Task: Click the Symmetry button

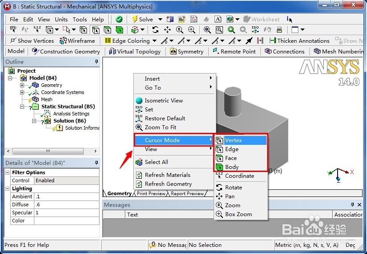Action: pos(186,51)
